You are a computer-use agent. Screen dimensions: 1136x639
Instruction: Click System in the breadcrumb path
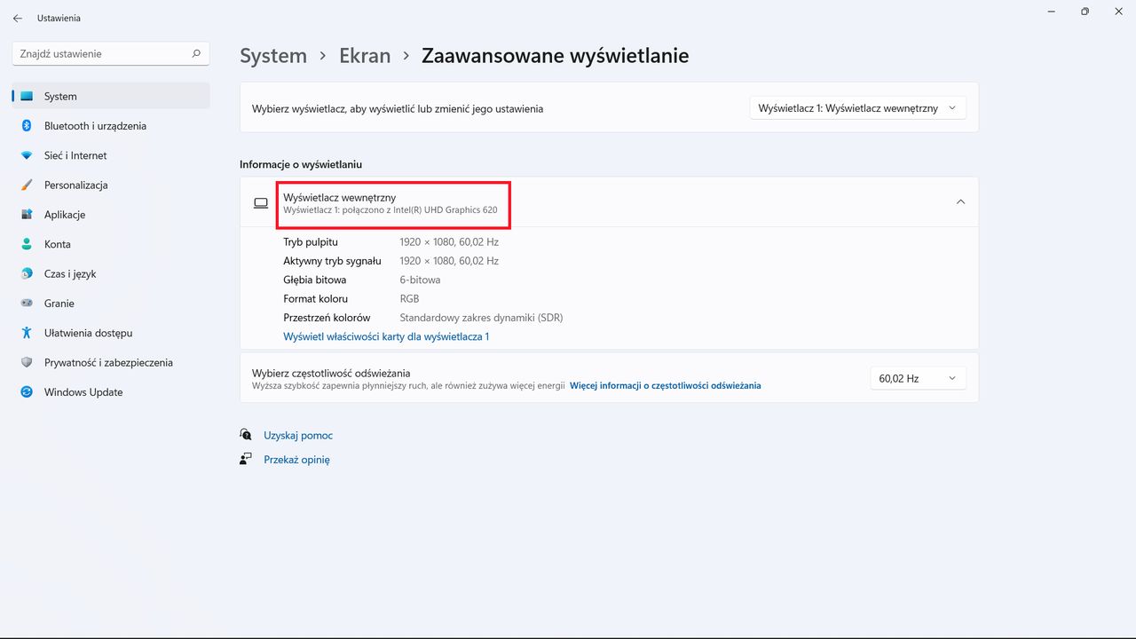(x=273, y=55)
